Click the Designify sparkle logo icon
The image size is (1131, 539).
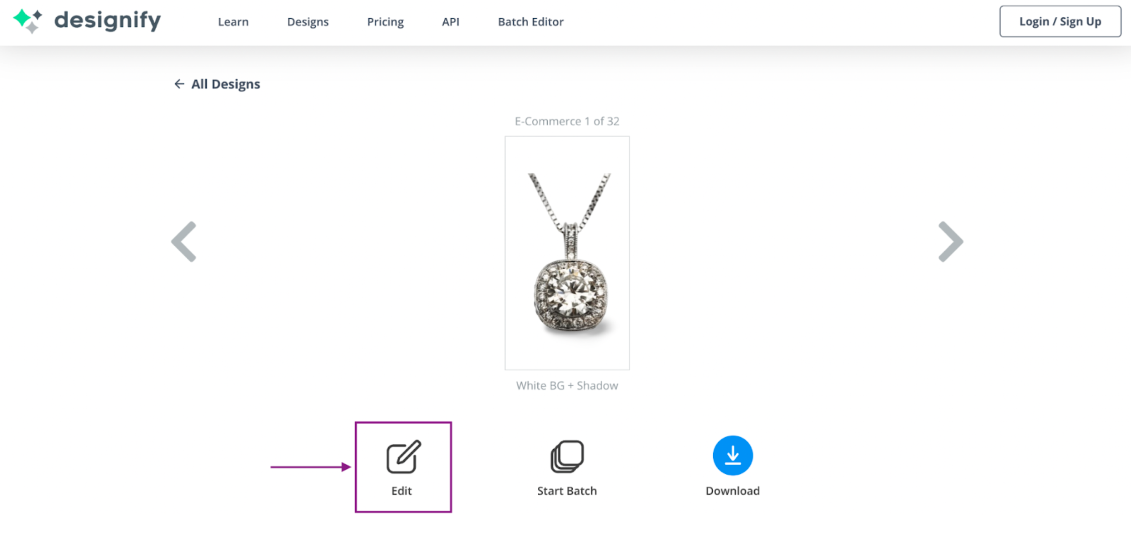tap(28, 21)
